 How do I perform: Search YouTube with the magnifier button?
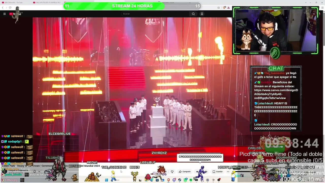click(x=193, y=14)
